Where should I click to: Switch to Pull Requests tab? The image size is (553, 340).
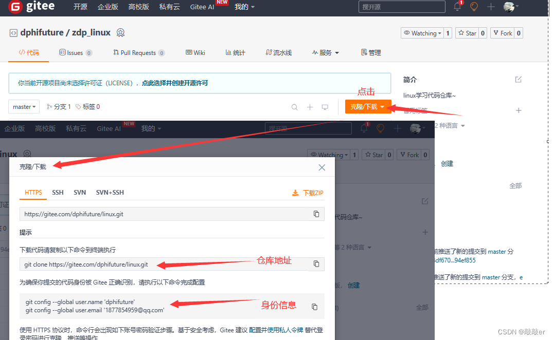138,53
